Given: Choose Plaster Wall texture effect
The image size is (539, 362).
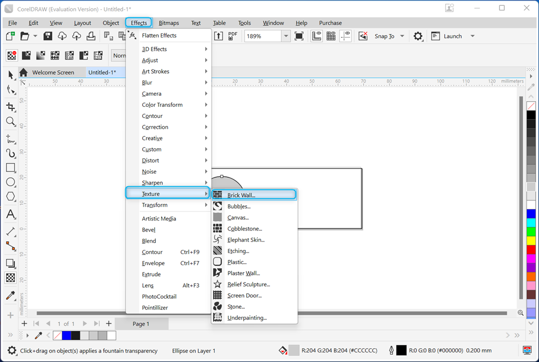Looking at the screenshot, I should pos(254,273).
